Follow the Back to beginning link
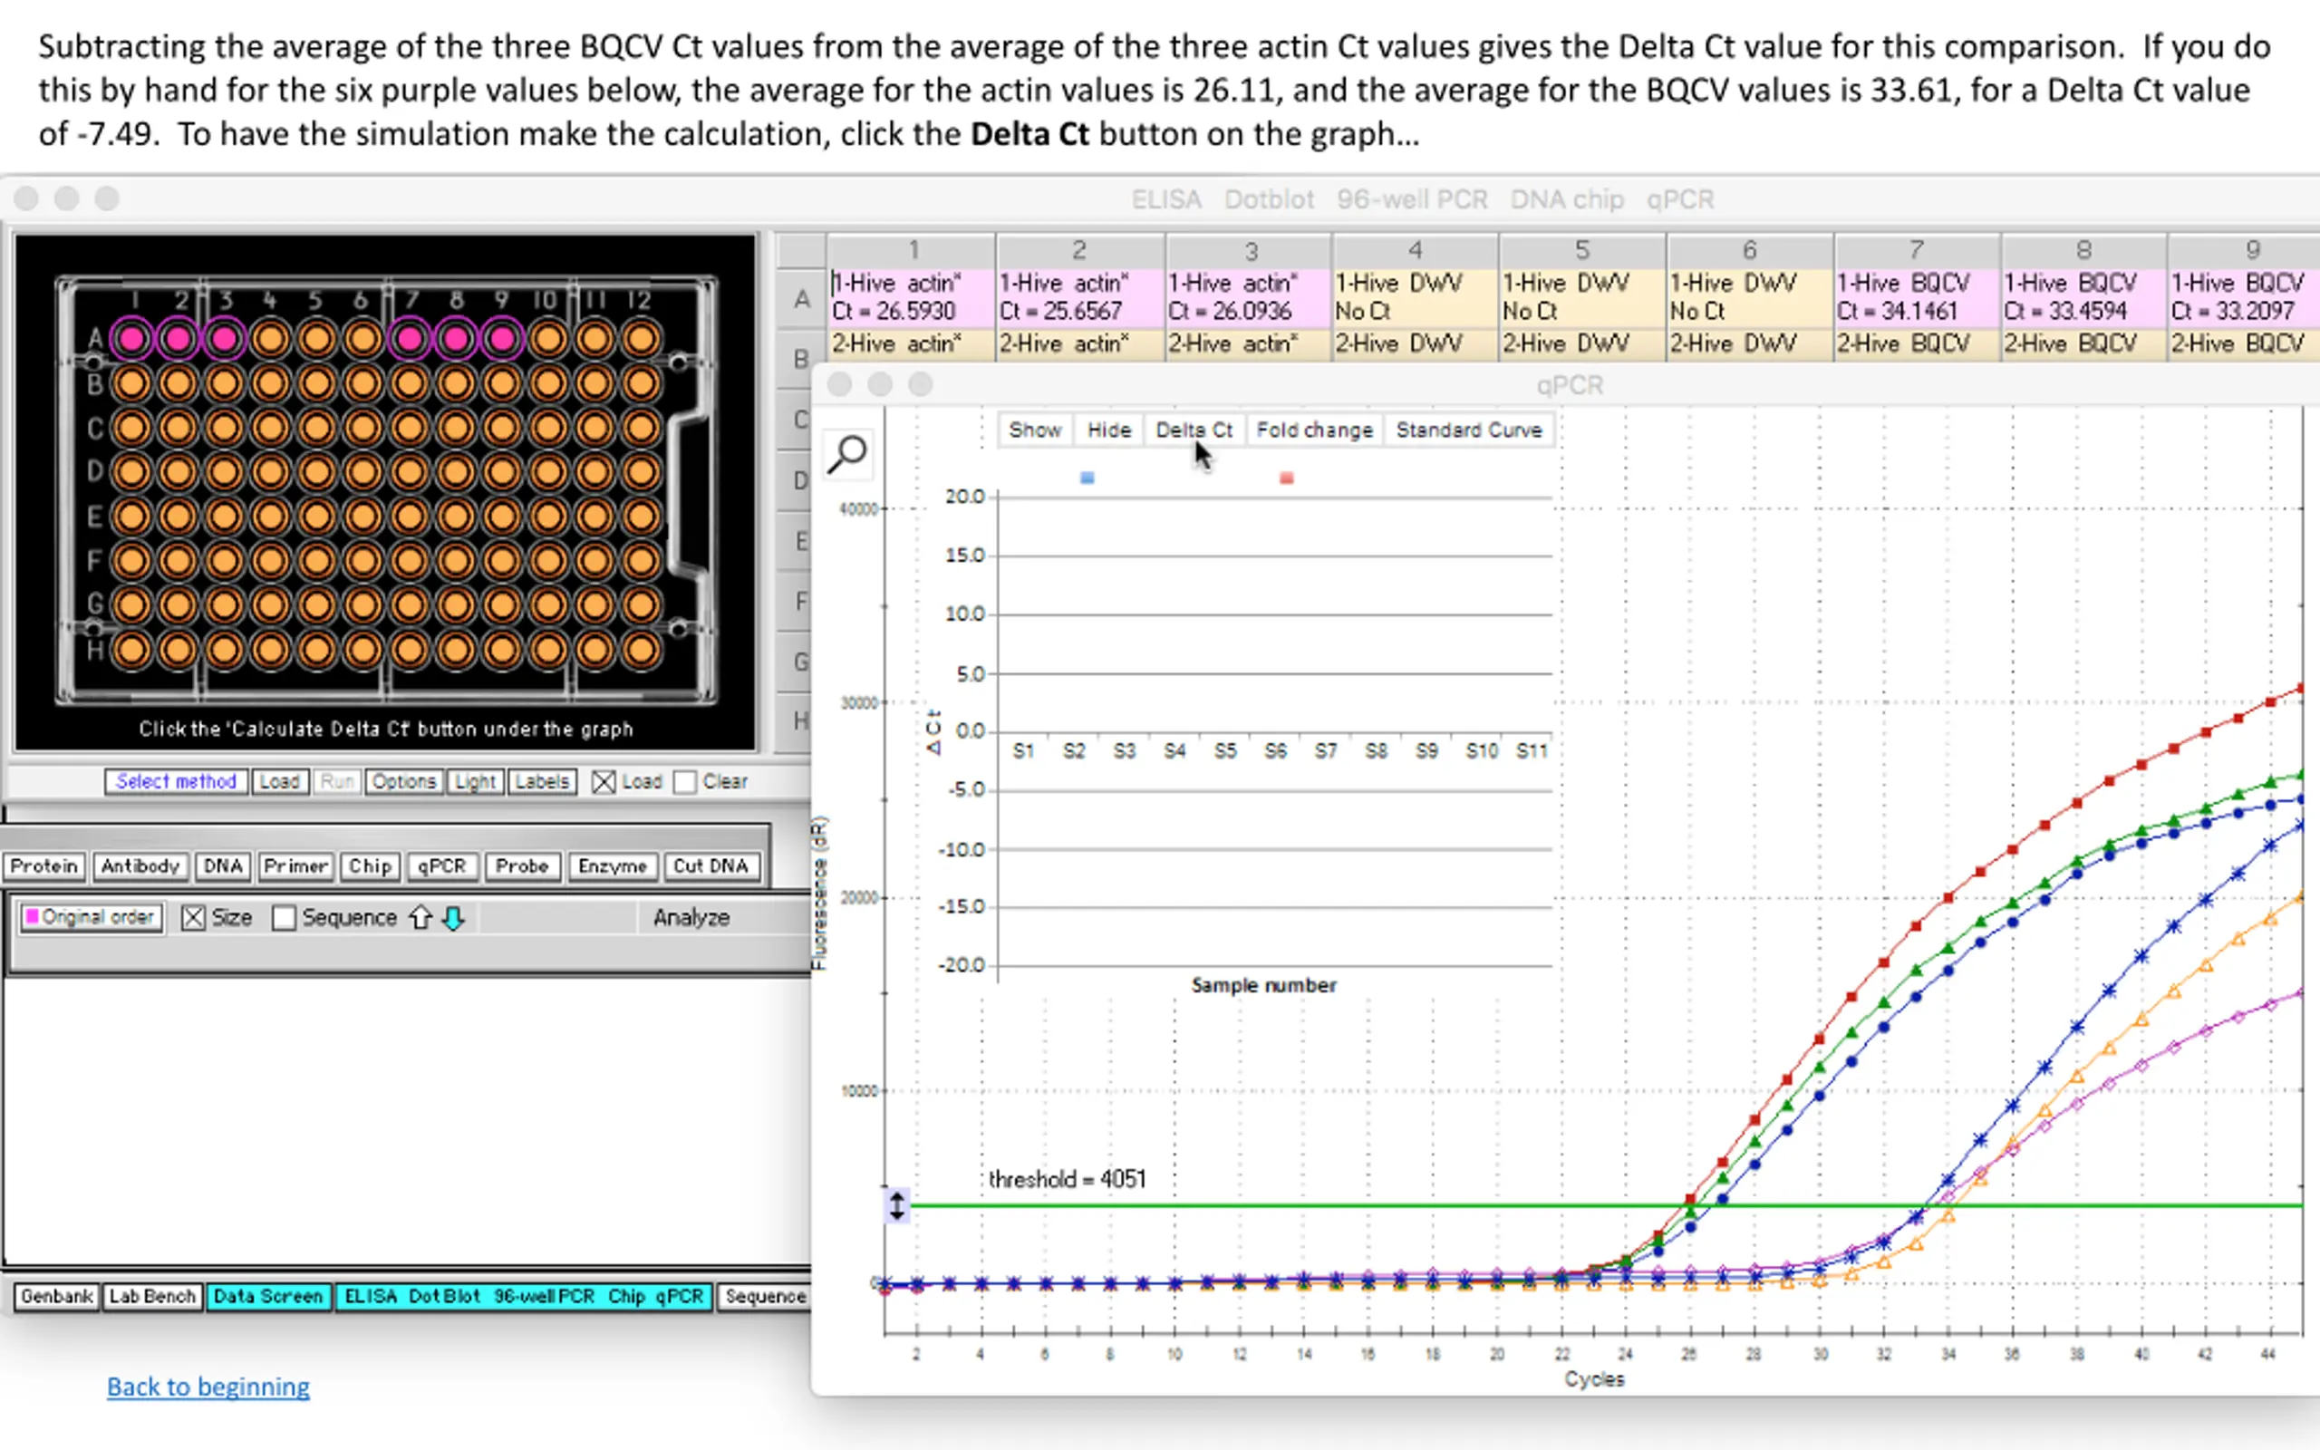Image resolution: width=2320 pixels, height=1450 pixels. click(208, 1387)
